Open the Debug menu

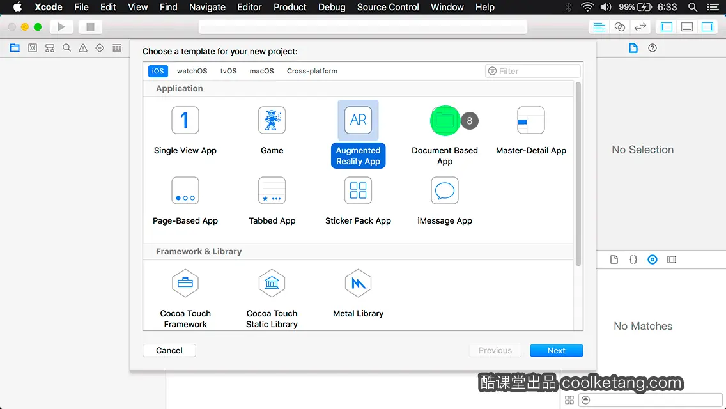coord(332,7)
